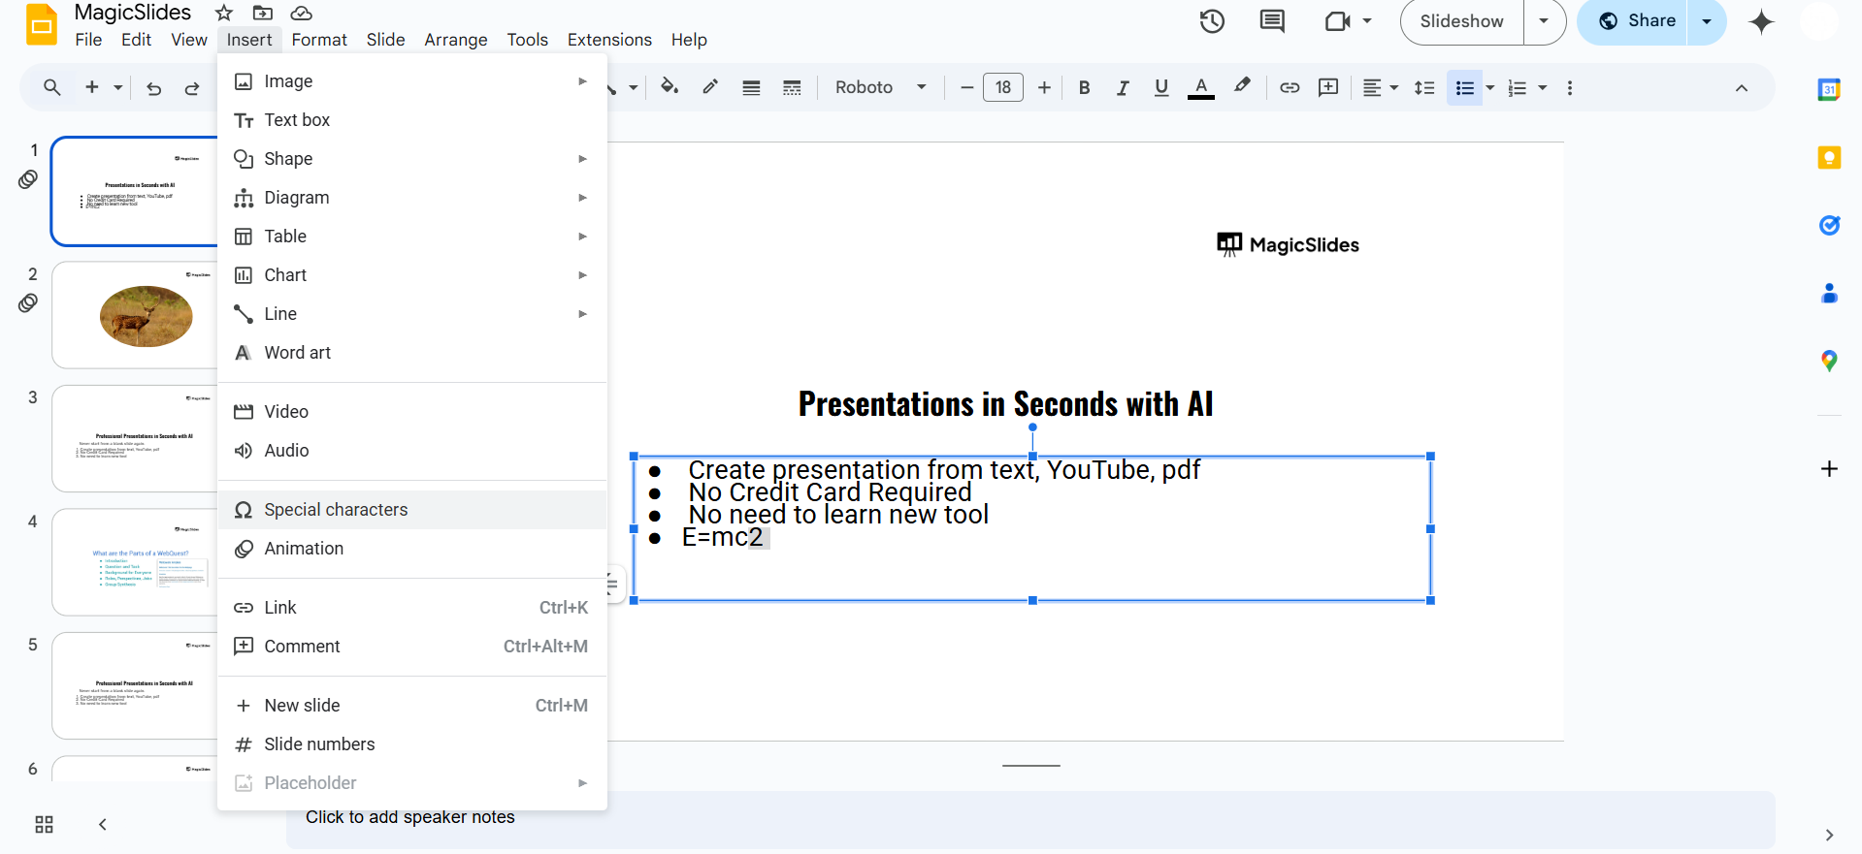1862x854 pixels.
Task: Toggle bold formatting
Action: point(1084,88)
